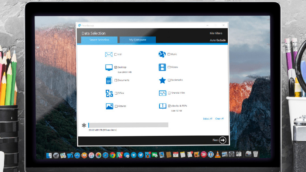Open Auto Exclude settings
This screenshot has width=306, height=172.
coord(218,40)
